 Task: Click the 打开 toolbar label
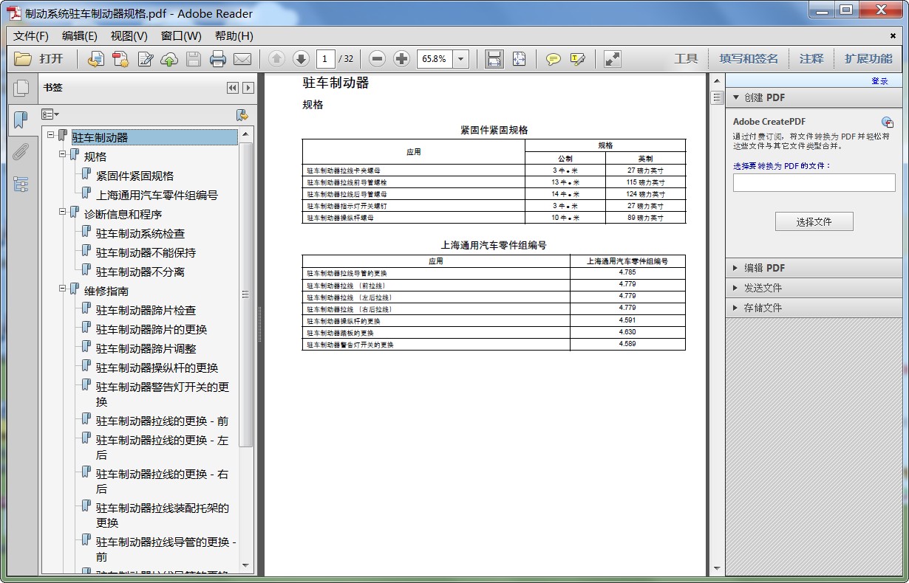[x=52, y=59]
